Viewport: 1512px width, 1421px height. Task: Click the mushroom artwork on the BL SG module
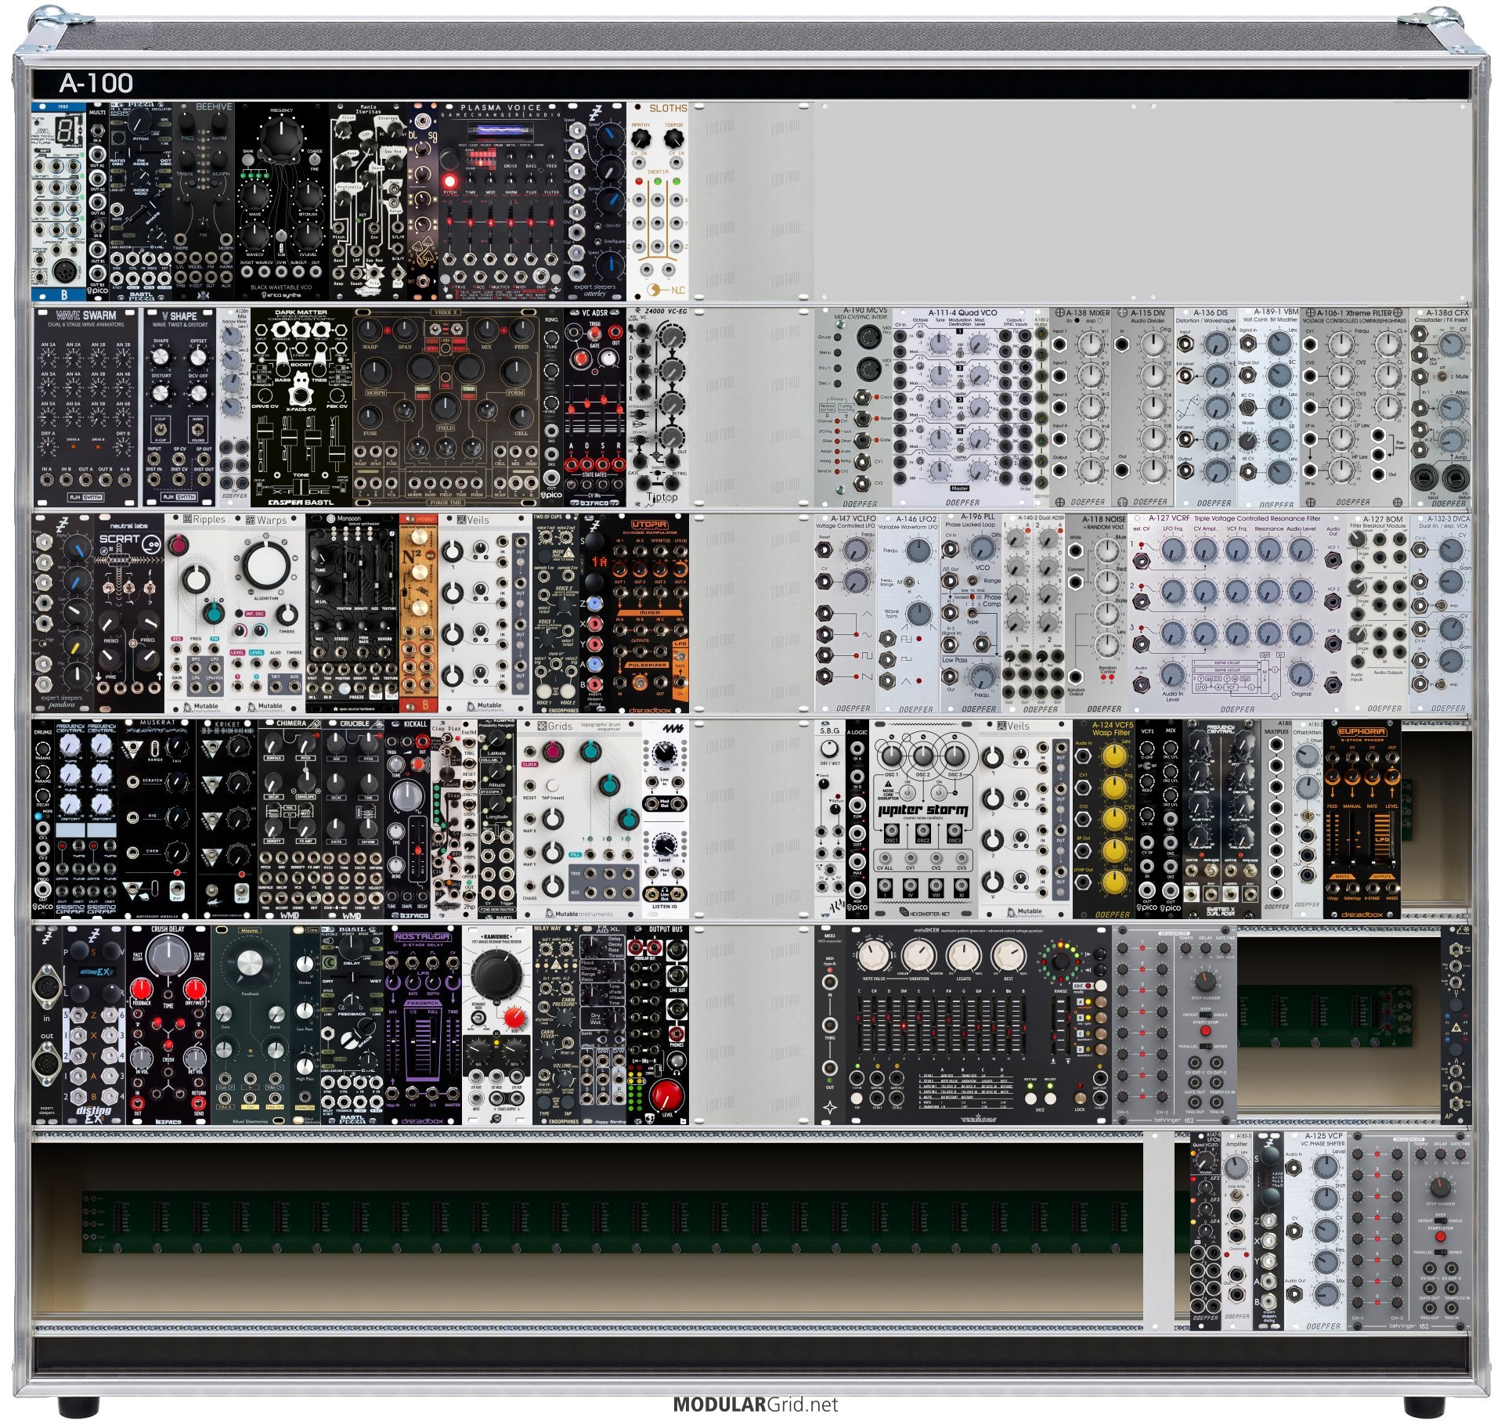[423, 253]
